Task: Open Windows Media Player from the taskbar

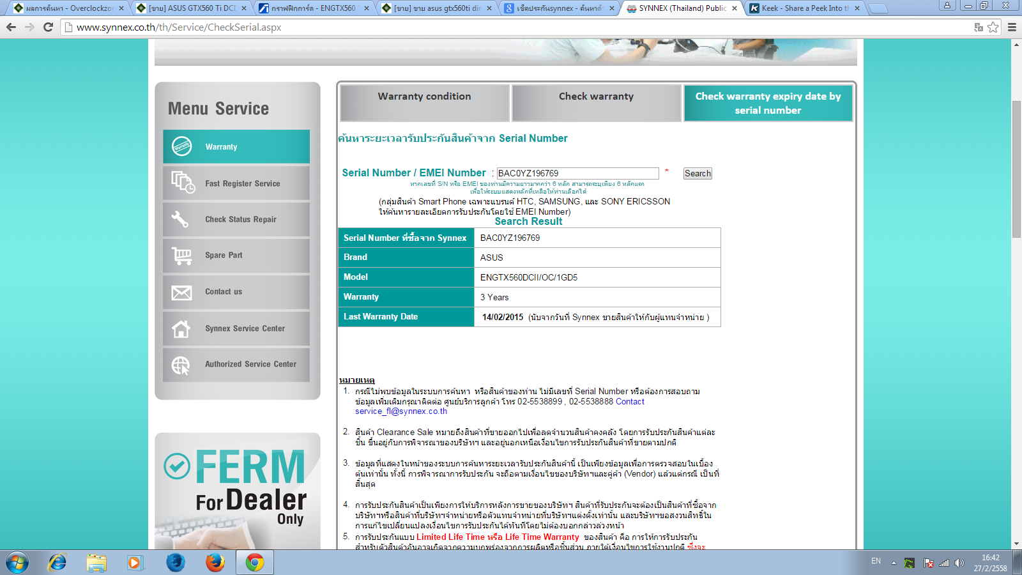Action: pos(135,563)
